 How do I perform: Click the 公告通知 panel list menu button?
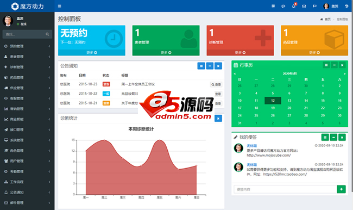(x=201, y=66)
